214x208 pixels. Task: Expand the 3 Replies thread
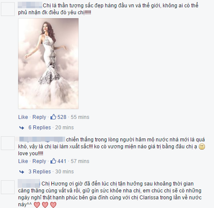40,172
